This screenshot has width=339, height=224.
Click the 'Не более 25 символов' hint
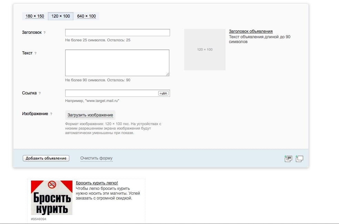[98, 40]
